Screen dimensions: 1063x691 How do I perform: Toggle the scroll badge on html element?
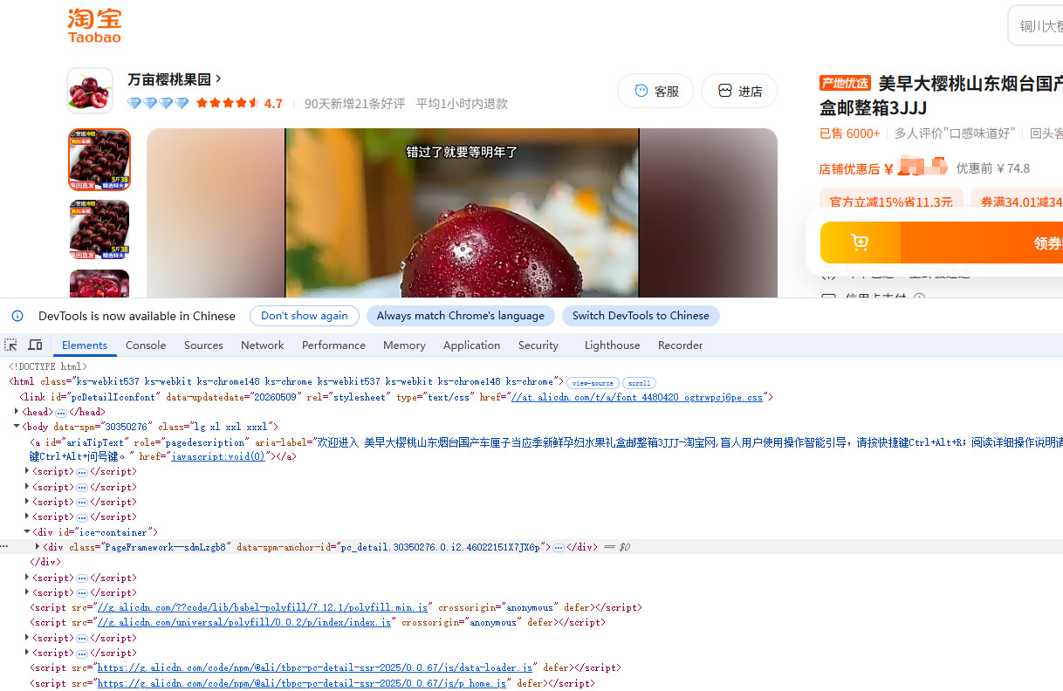[639, 383]
